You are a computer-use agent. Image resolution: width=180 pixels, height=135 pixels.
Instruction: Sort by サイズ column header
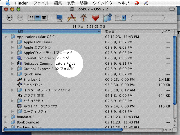pyautogui.click(x=163, y=31)
